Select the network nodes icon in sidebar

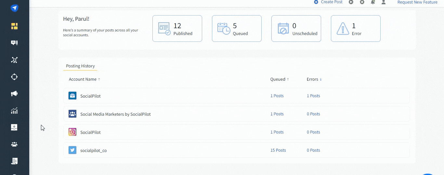pos(14,60)
